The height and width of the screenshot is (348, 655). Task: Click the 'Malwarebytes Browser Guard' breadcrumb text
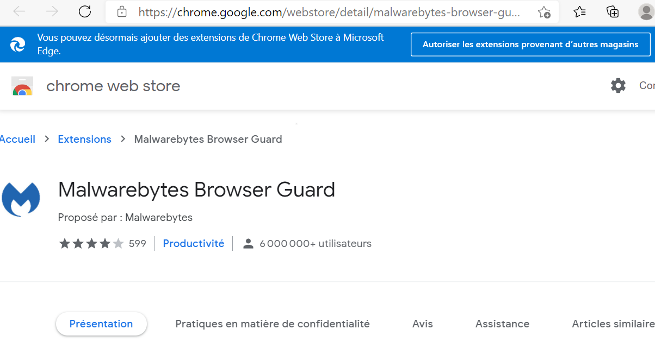(x=208, y=140)
